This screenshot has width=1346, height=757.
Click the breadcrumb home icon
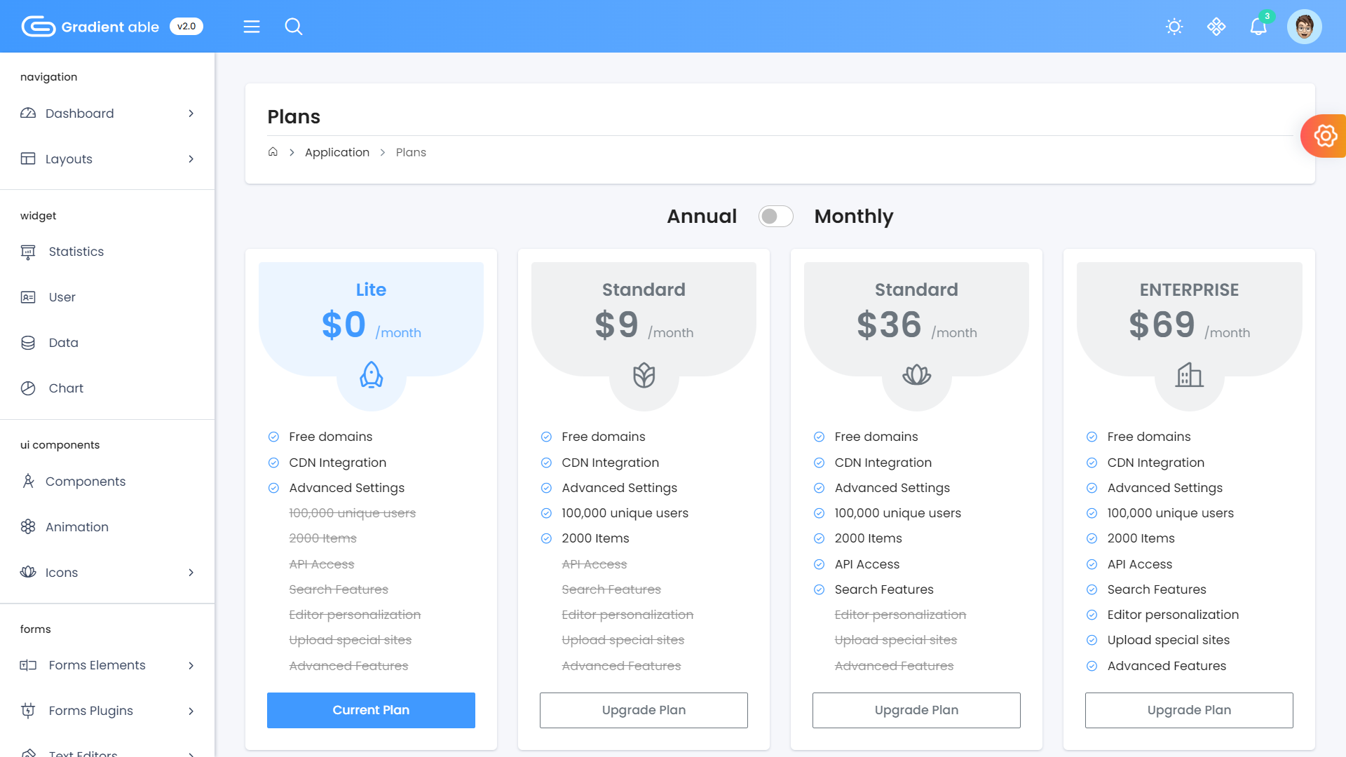[x=273, y=152]
